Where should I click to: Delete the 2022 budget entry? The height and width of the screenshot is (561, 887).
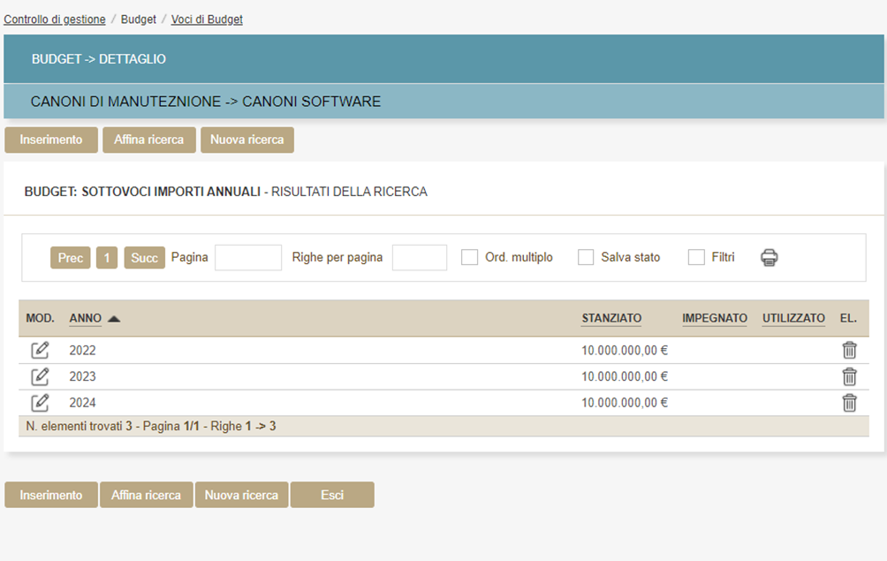[x=849, y=350]
